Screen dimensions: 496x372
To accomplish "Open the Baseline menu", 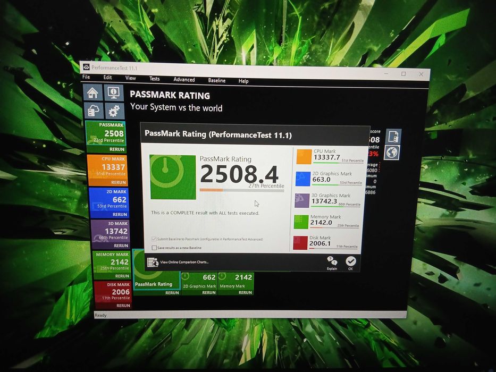I will click(x=217, y=80).
